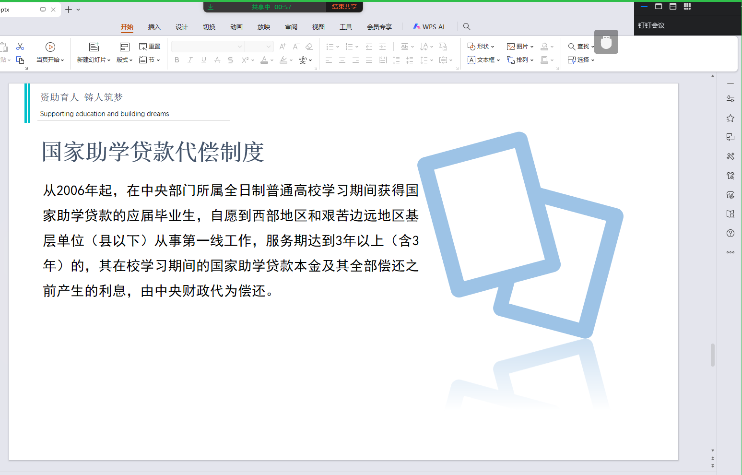The height and width of the screenshot is (475, 742).
Task: Open the Arrange (排列) dropdown
Action: (x=520, y=60)
